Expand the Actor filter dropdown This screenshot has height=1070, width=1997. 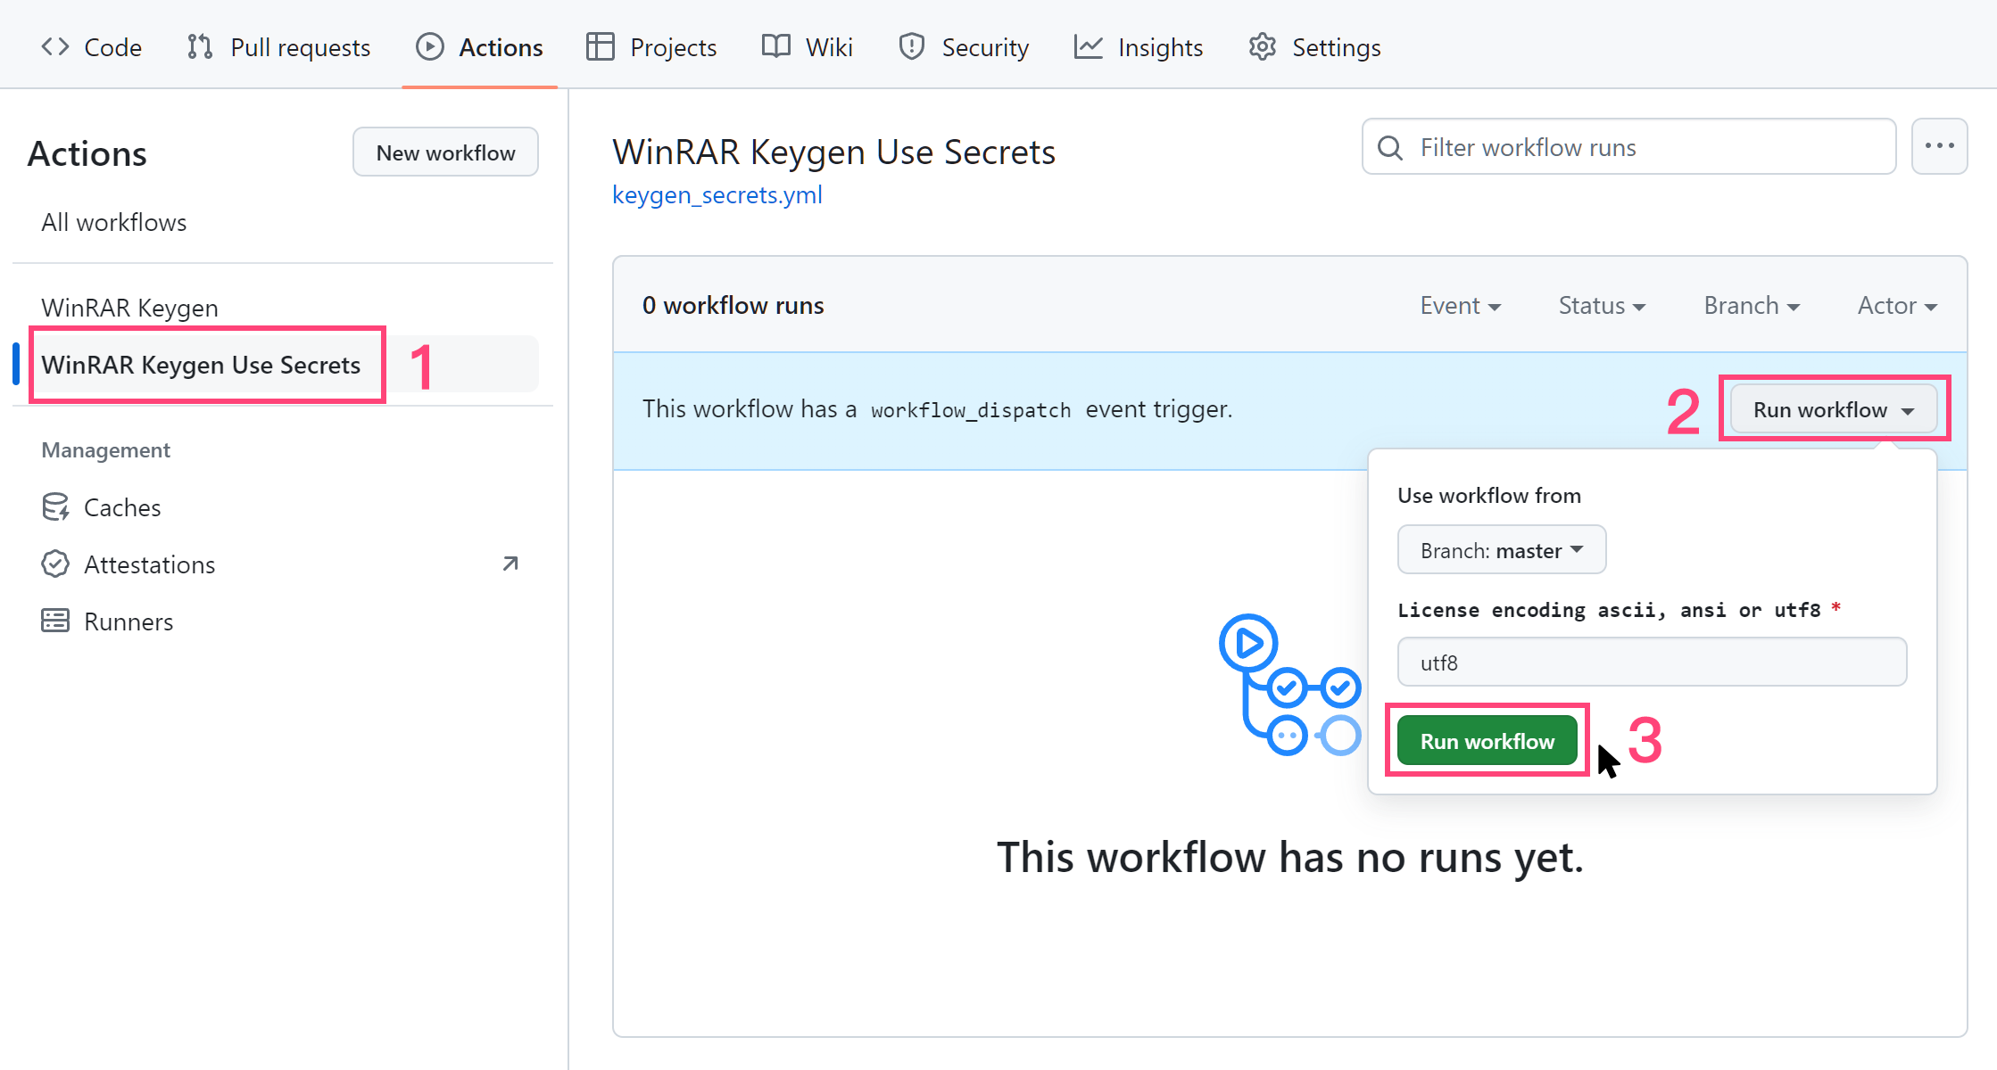click(1896, 306)
